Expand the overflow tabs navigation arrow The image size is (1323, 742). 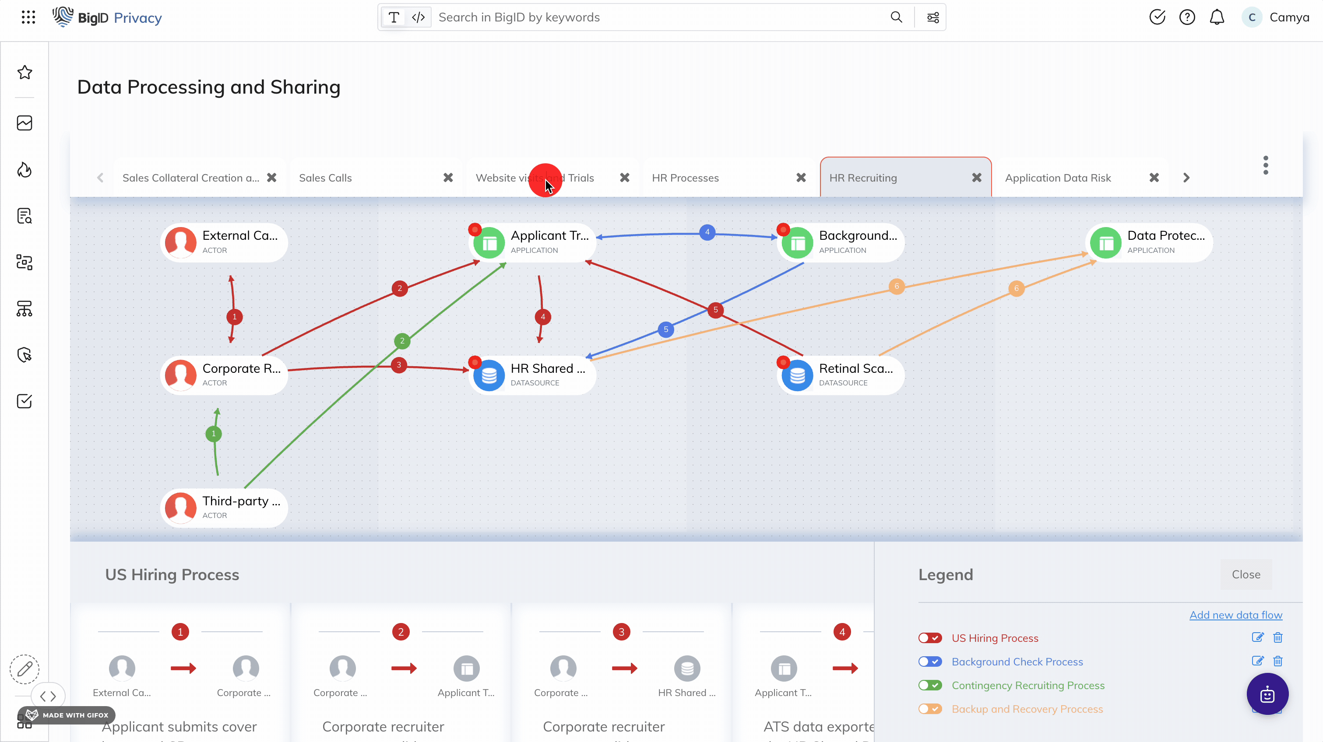1186,177
